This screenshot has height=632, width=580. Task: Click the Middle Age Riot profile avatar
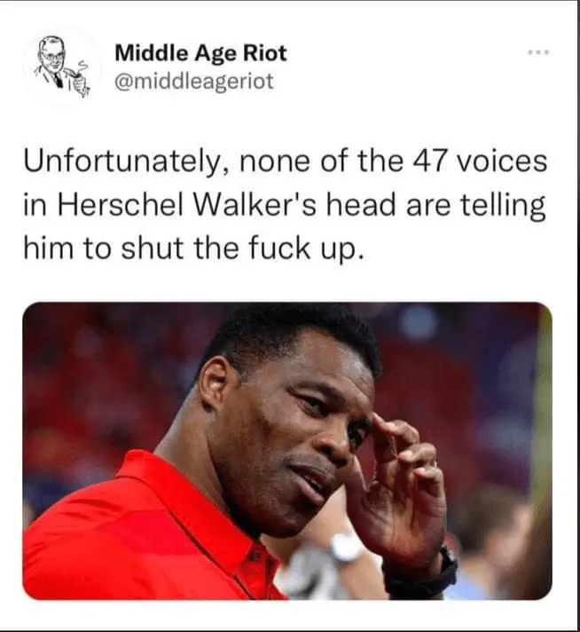pos(63,66)
